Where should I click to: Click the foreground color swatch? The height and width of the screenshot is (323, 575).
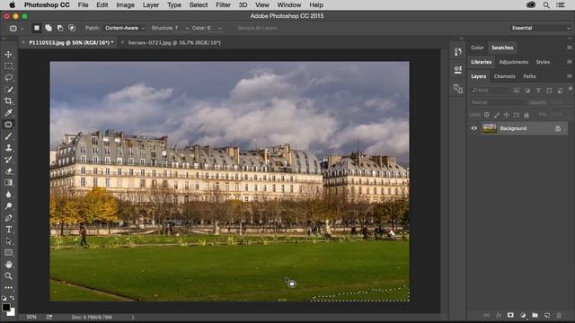pos(5,307)
